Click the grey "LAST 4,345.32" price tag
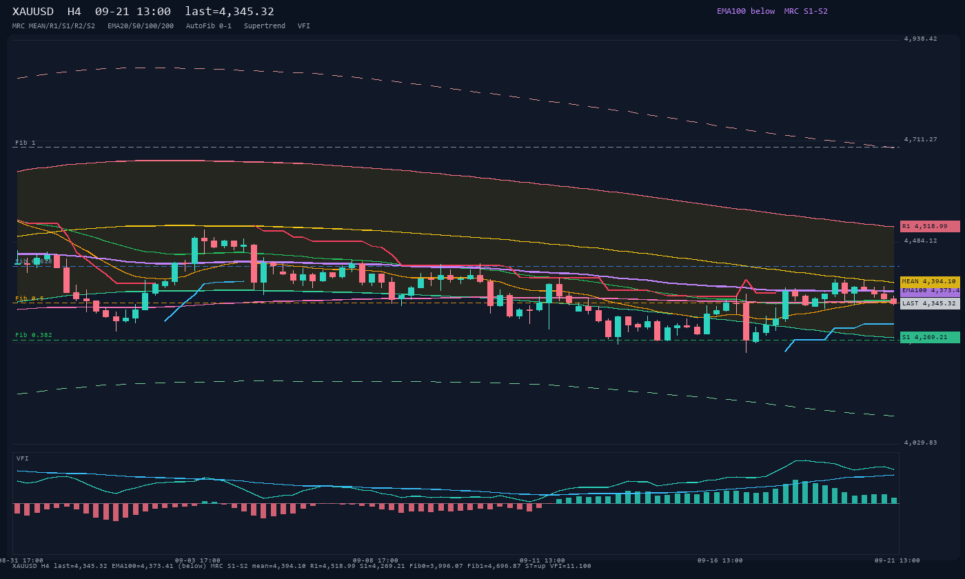The width and height of the screenshot is (965, 579). click(930, 303)
